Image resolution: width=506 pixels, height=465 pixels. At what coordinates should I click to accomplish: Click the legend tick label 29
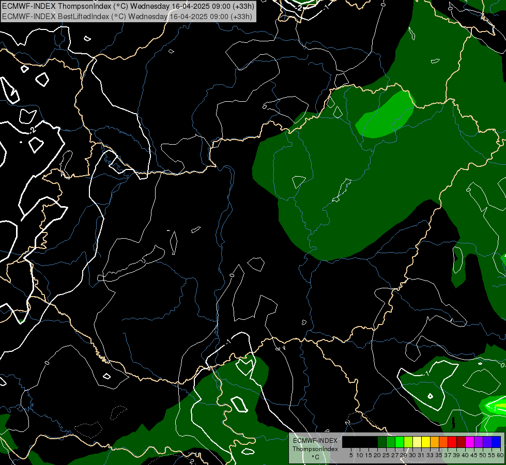click(403, 455)
